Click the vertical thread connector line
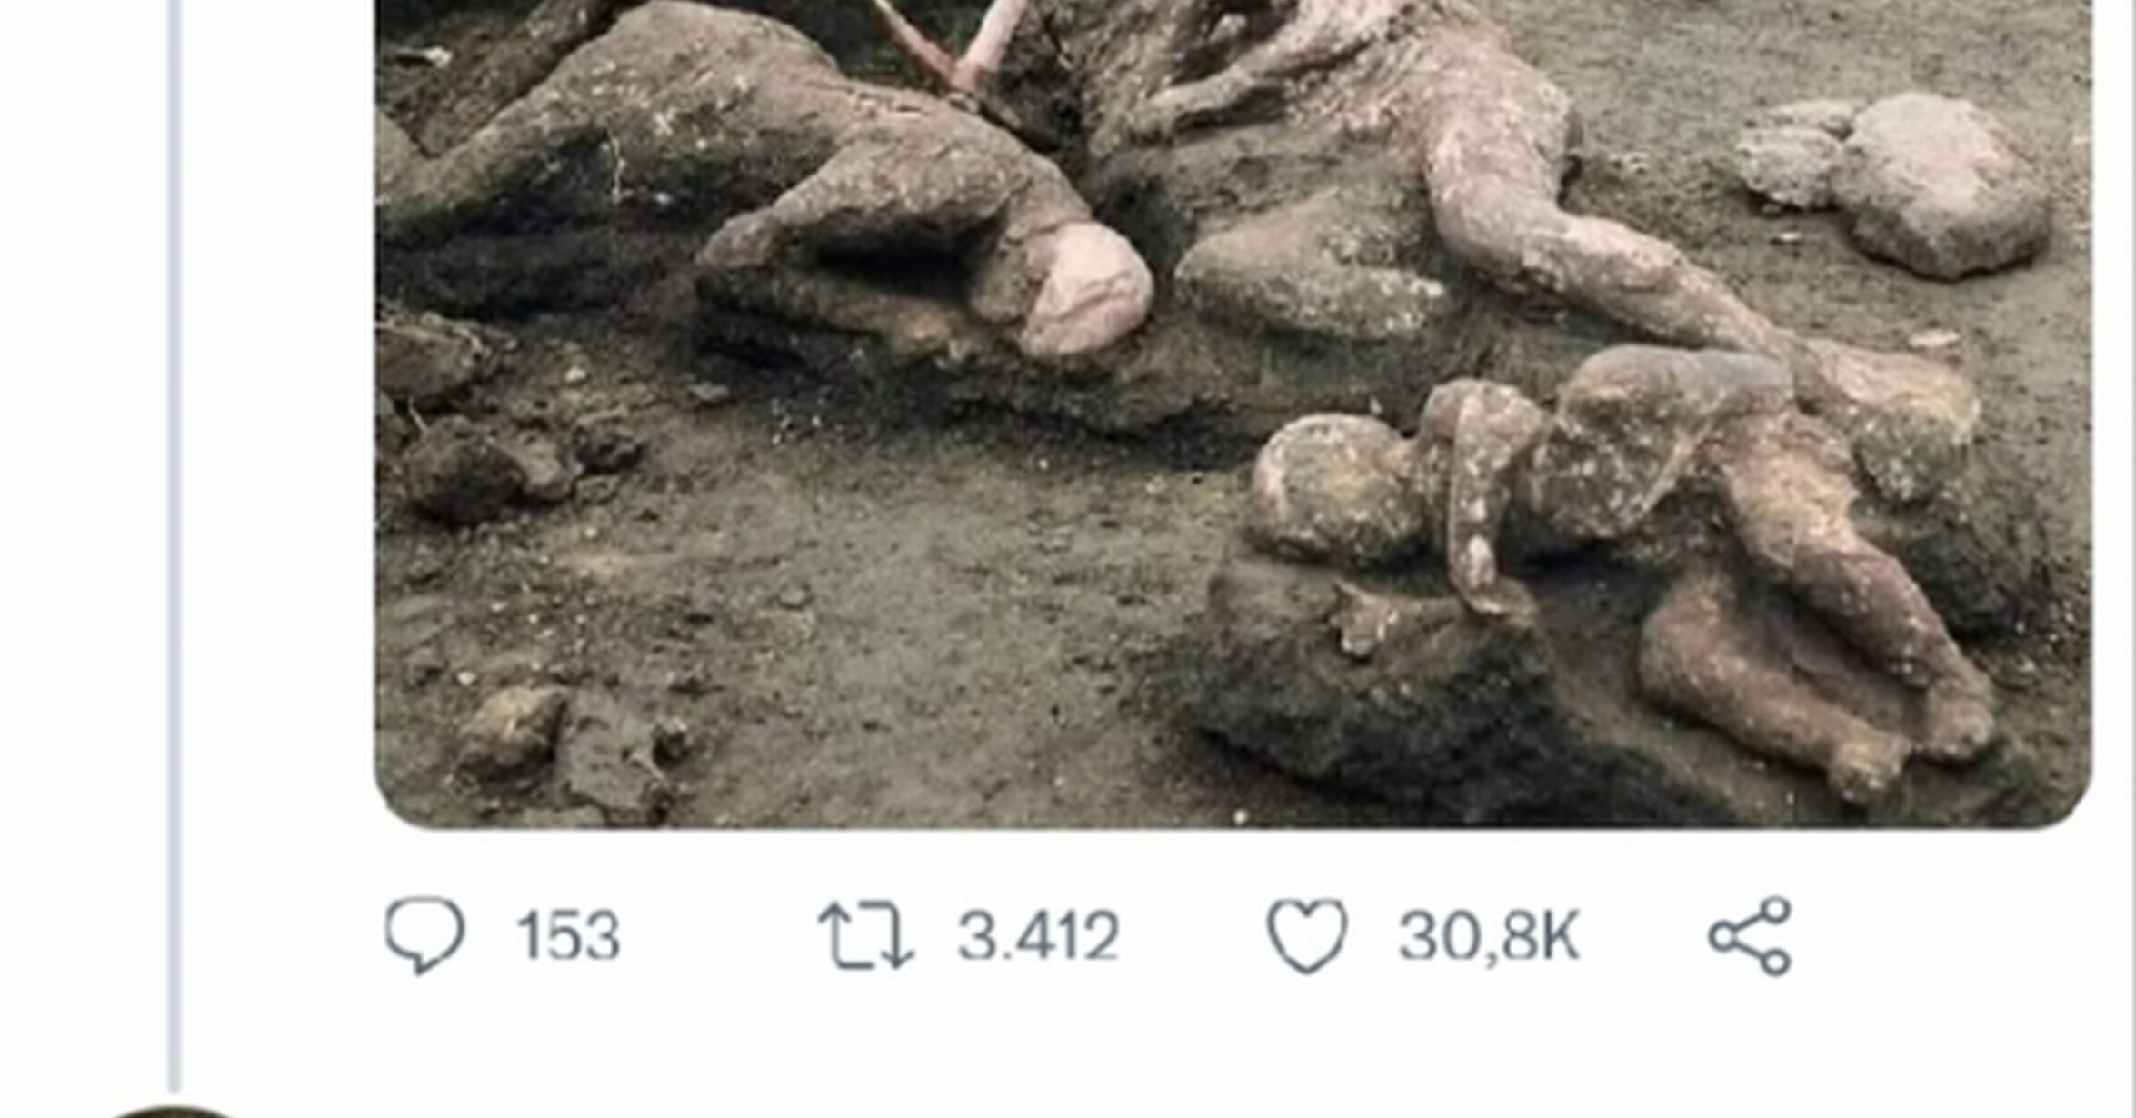Screen dimensions: 2136x1118 tap(175, 545)
